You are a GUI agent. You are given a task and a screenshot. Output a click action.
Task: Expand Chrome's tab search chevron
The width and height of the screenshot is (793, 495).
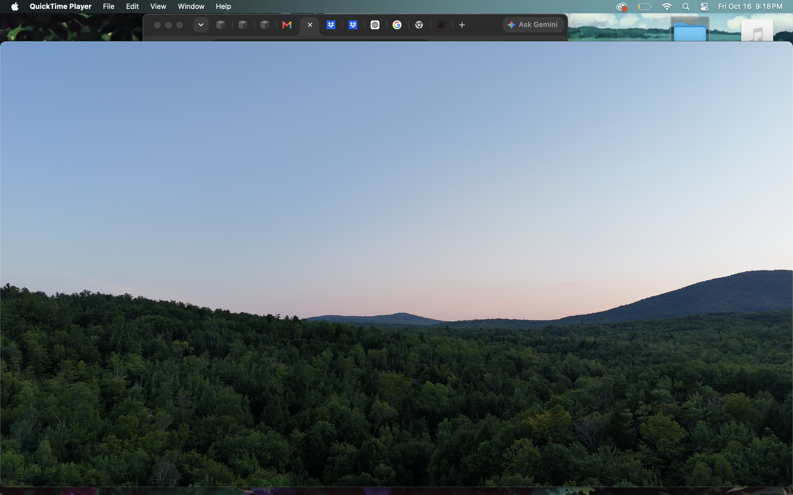(201, 25)
